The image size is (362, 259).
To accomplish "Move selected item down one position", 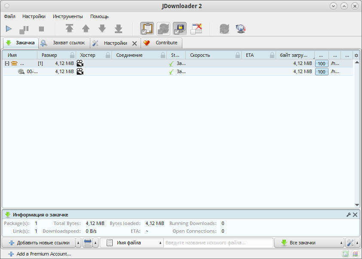I will [x=102, y=28].
